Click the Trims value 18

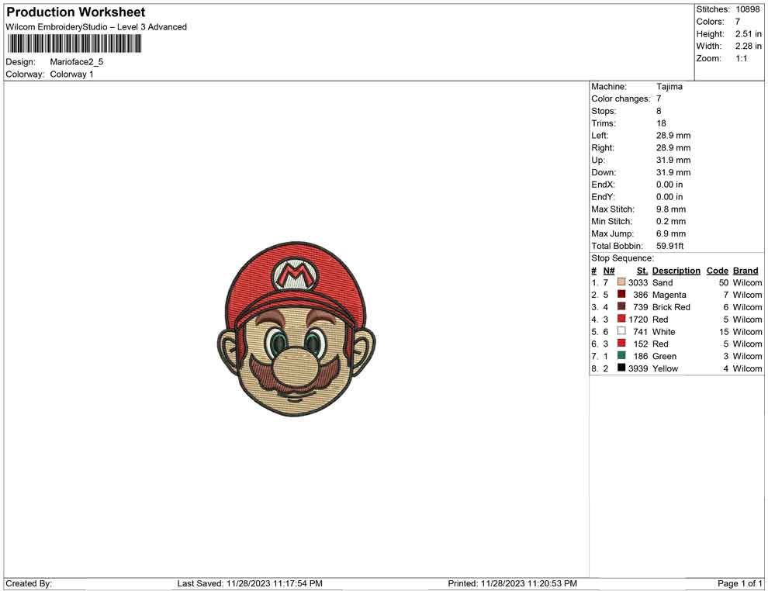tap(661, 123)
